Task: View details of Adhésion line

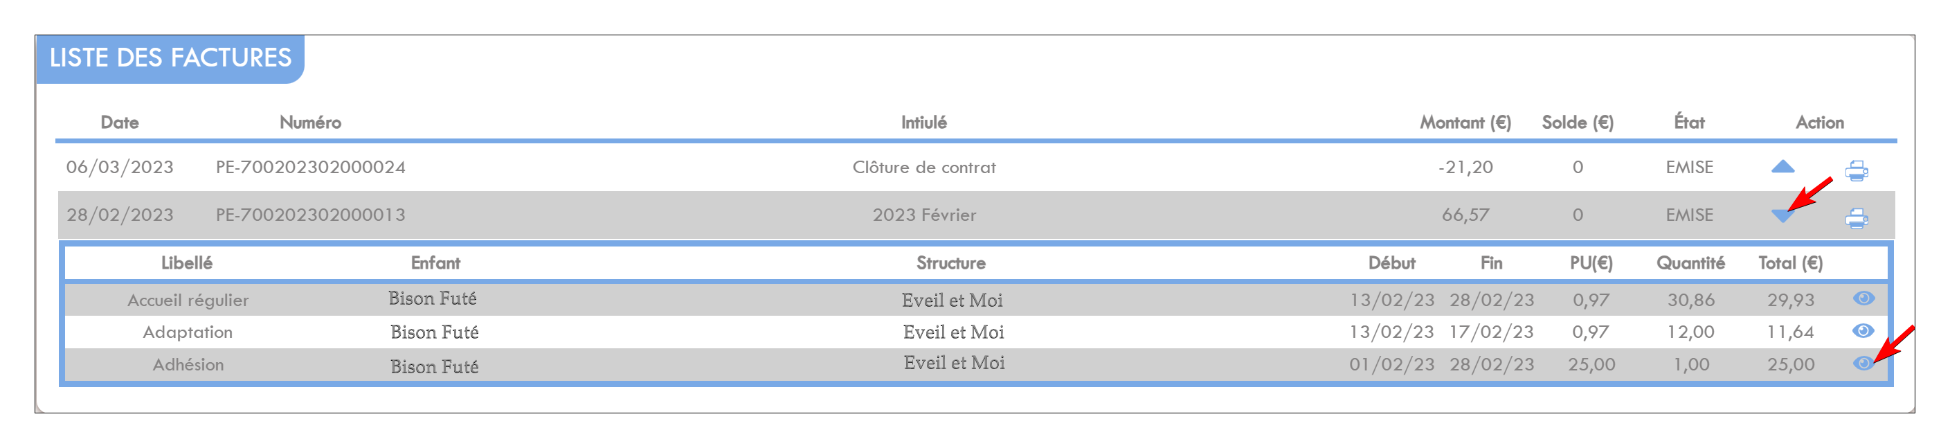Action: (1863, 364)
